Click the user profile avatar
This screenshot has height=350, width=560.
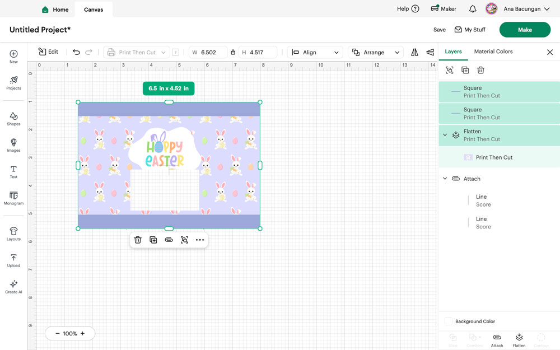[x=492, y=9]
